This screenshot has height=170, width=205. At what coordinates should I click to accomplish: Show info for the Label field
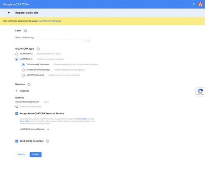[x=25, y=31]
